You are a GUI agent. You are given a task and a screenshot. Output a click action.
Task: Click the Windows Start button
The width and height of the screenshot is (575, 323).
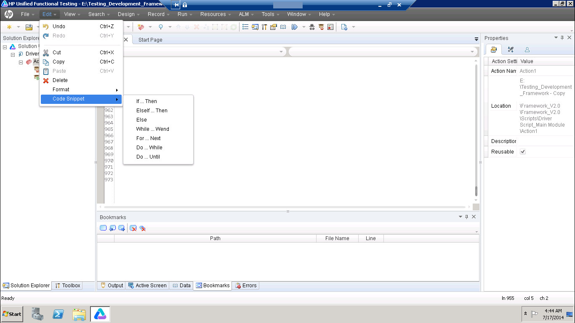point(12,314)
